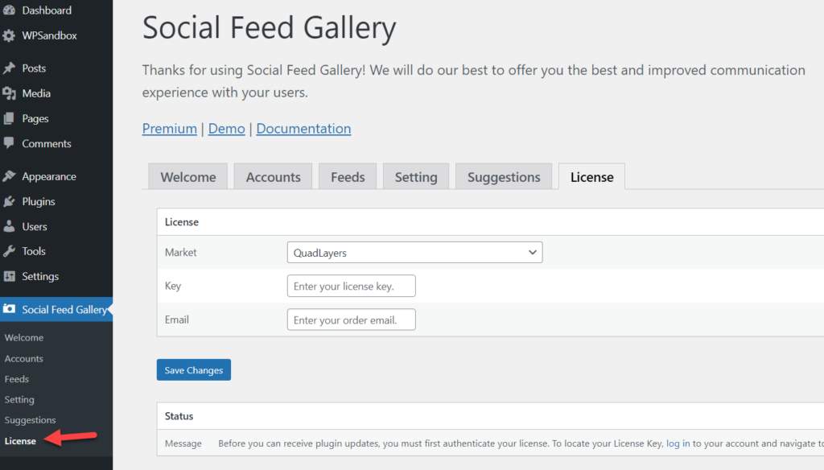
Task: Switch to the Feeds tab
Action: [348, 176]
